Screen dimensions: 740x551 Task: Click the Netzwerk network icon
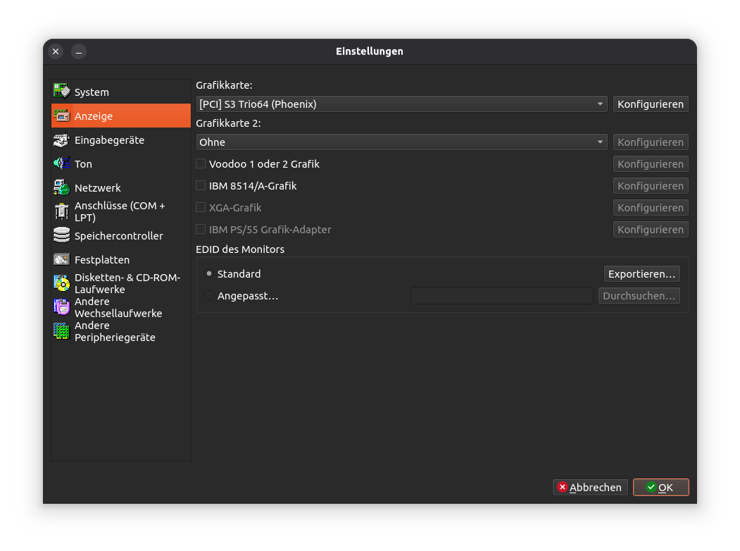61,188
